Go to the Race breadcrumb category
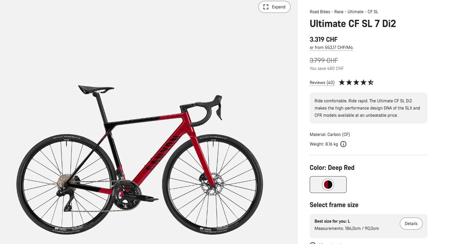 pos(339,12)
